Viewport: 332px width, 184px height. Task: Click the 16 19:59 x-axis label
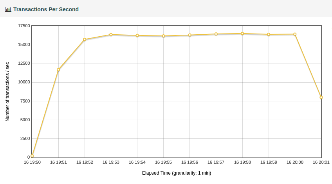(x=269, y=162)
